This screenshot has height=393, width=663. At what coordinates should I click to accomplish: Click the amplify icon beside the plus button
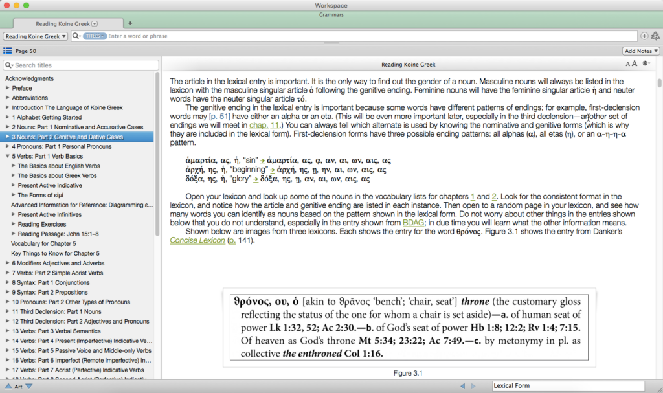655,36
